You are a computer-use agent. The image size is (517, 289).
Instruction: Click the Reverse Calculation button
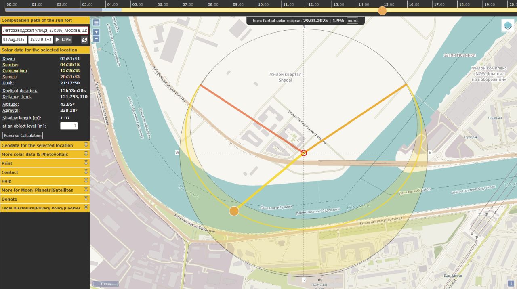click(x=23, y=136)
